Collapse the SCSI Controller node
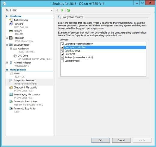 [7, 45]
